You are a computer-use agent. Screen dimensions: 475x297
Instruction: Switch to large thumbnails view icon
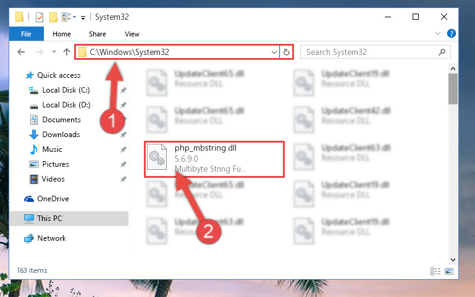449,271
